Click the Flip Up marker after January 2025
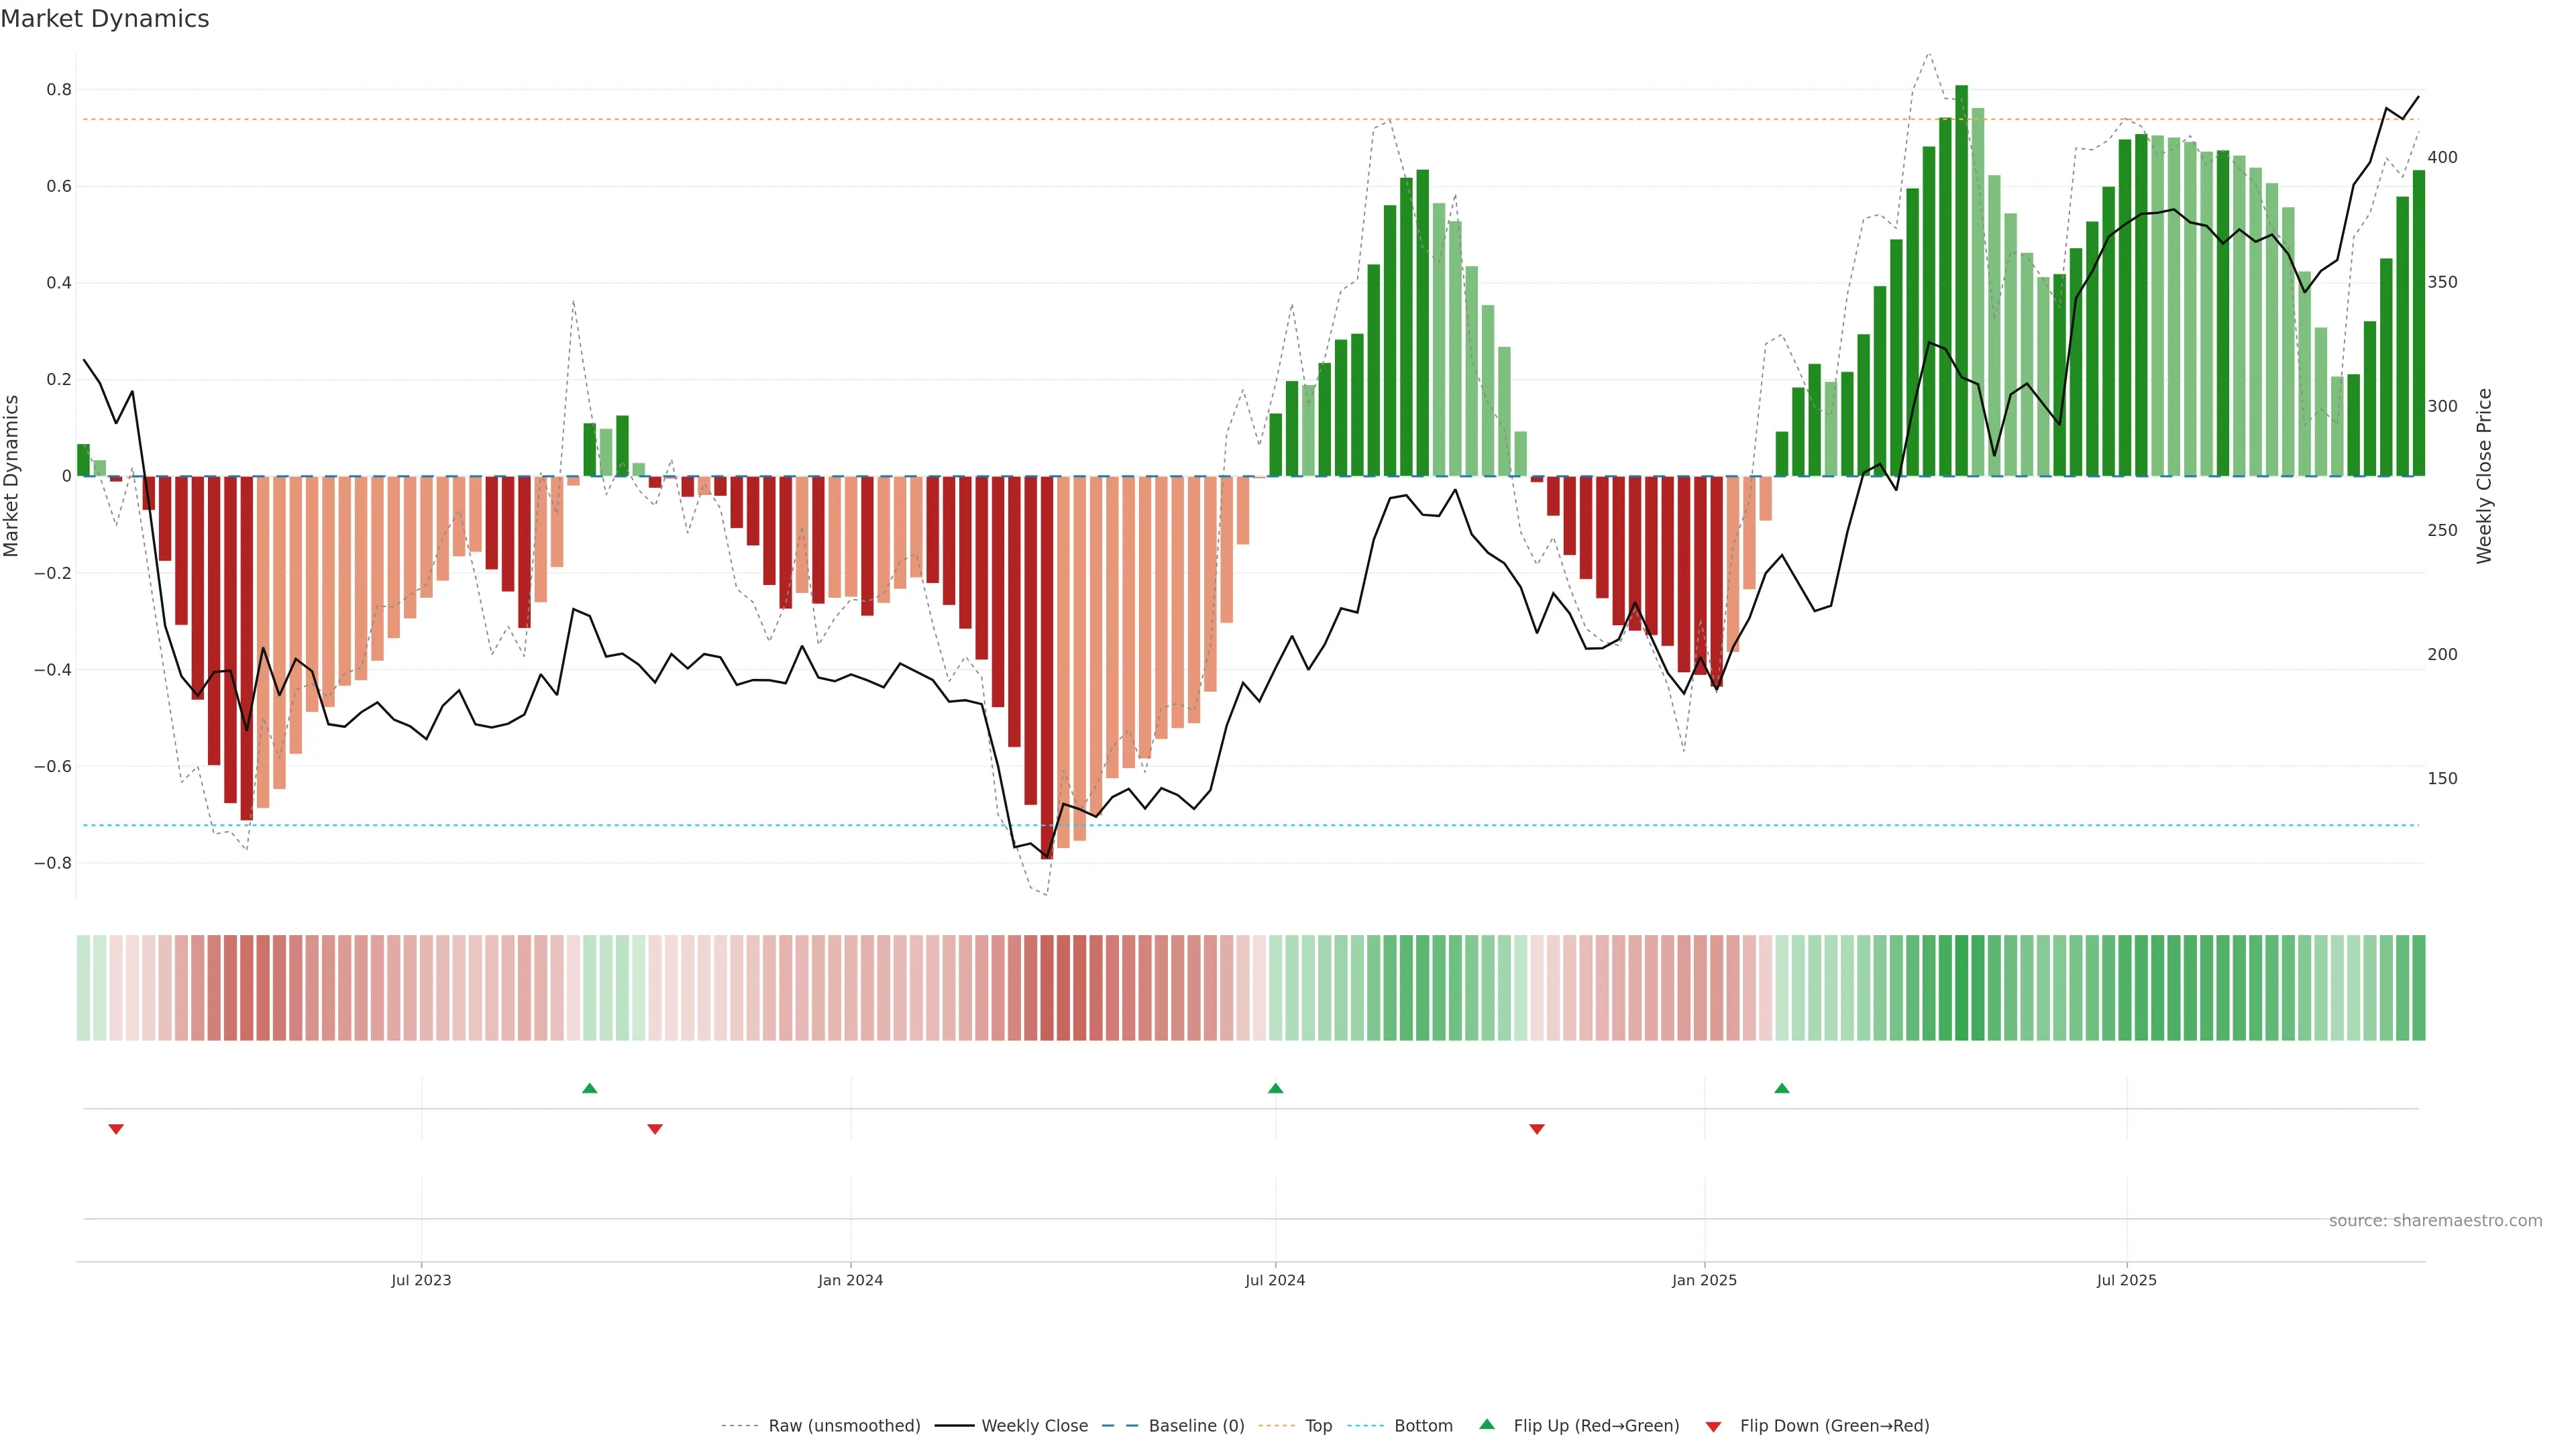 pos(1782,1088)
